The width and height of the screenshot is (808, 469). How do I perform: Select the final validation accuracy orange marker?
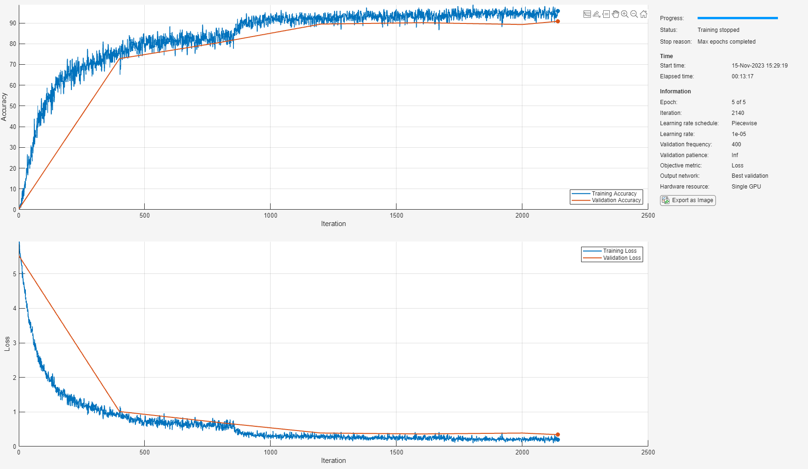pyautogui.click(x=558, y=22)
